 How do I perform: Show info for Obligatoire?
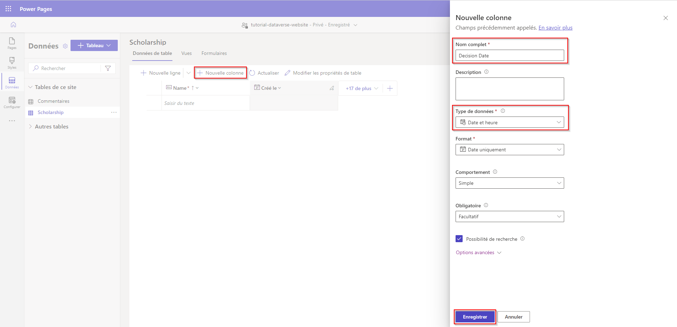486,205
